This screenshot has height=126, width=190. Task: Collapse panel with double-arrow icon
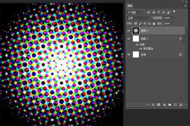coord(182,2)
